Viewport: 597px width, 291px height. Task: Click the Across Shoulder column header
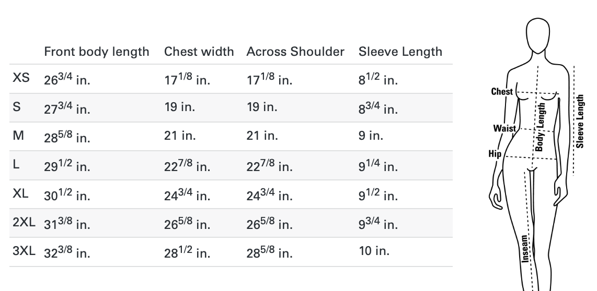[295, 52]
